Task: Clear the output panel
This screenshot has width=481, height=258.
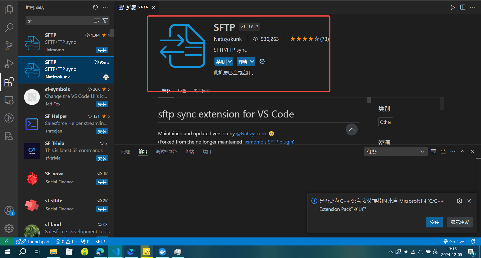Action: tap(433, 151)
